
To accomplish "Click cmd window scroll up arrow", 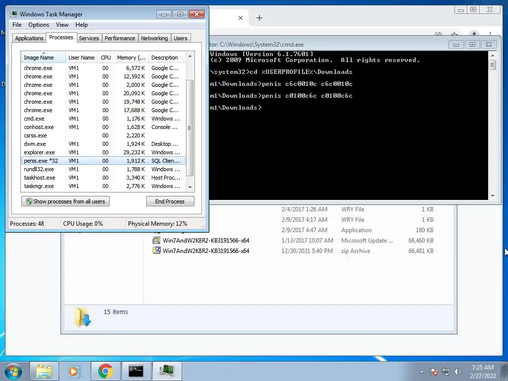I will 493,56.
